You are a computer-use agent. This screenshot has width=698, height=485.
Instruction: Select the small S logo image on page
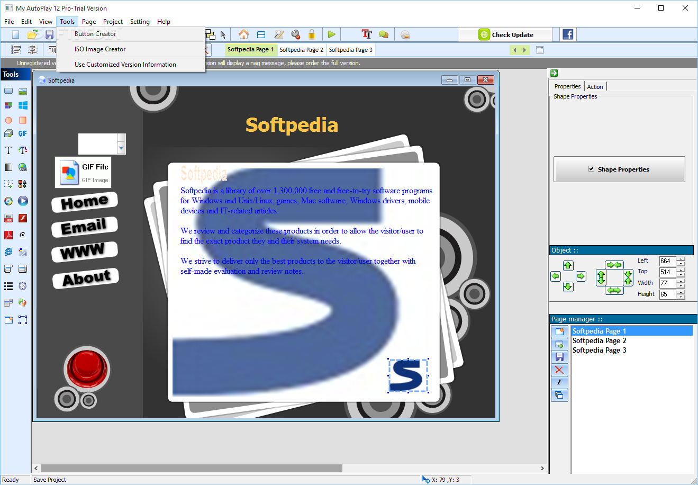click(x=408, y=375)
